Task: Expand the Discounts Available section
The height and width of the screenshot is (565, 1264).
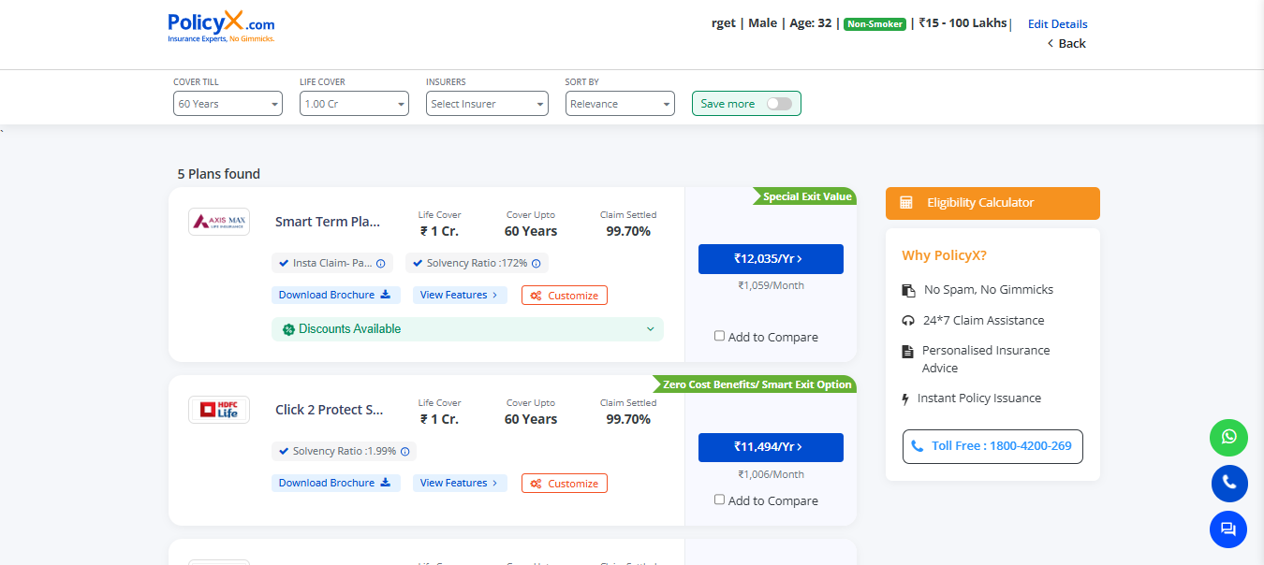Action: click(x=652, y=328)
